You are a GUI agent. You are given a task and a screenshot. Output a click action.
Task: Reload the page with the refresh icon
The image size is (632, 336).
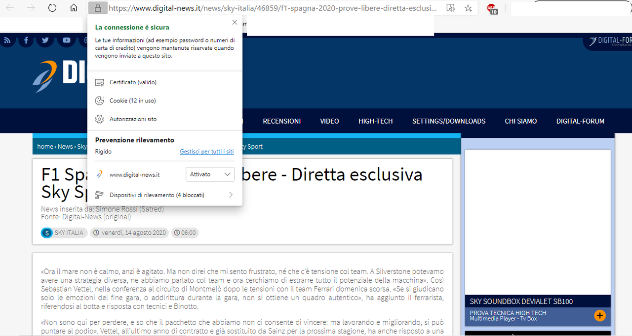(x=52, y=8)
